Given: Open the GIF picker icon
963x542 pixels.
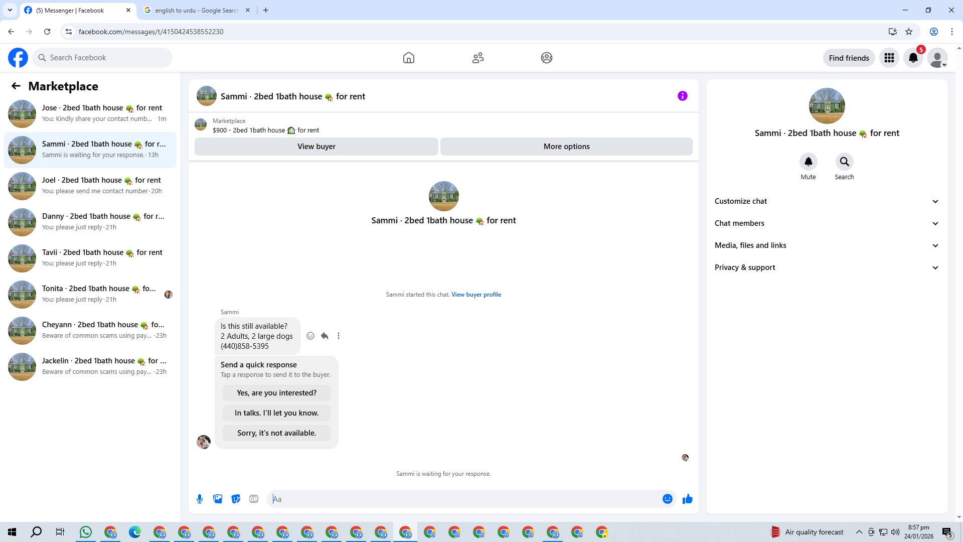Looking at the screenshot, I should coord(254,499).
